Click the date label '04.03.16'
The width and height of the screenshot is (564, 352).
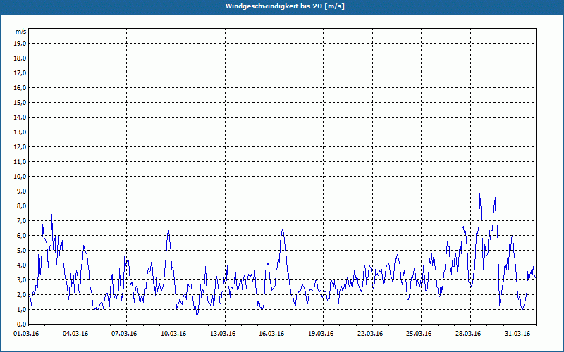75,334
